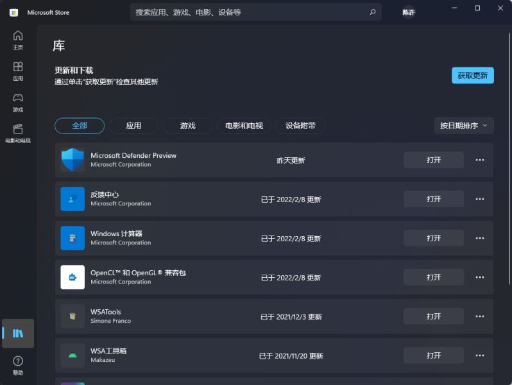Maximize the Microsoft Store window
This screenshot has width=512, height=385.
(477, 8)
